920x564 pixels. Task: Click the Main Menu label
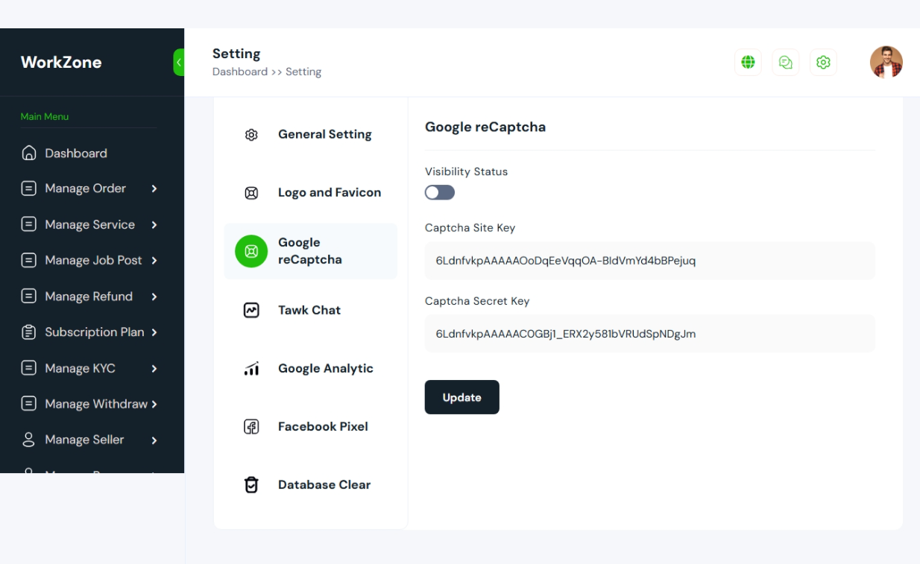click(x=45, y=117)
